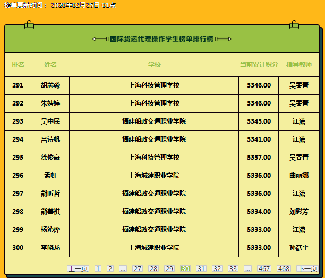
Task: Click the highlighted current page 30
Action: 185,269
